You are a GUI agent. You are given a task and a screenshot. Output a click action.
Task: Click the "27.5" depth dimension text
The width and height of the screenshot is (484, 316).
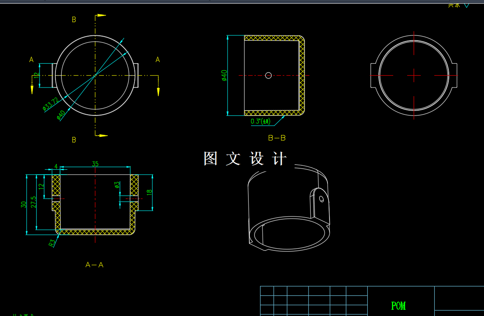pyautogui.click(x=33, y=202)
